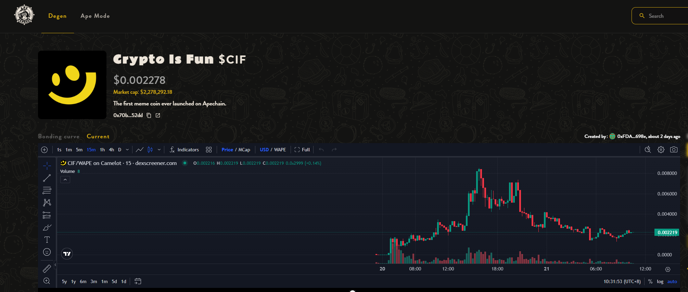Image resolution: width=688 pixels, height=292 pixels.
Task: Pick the text annotation tool
Action: tap(47, 240)
